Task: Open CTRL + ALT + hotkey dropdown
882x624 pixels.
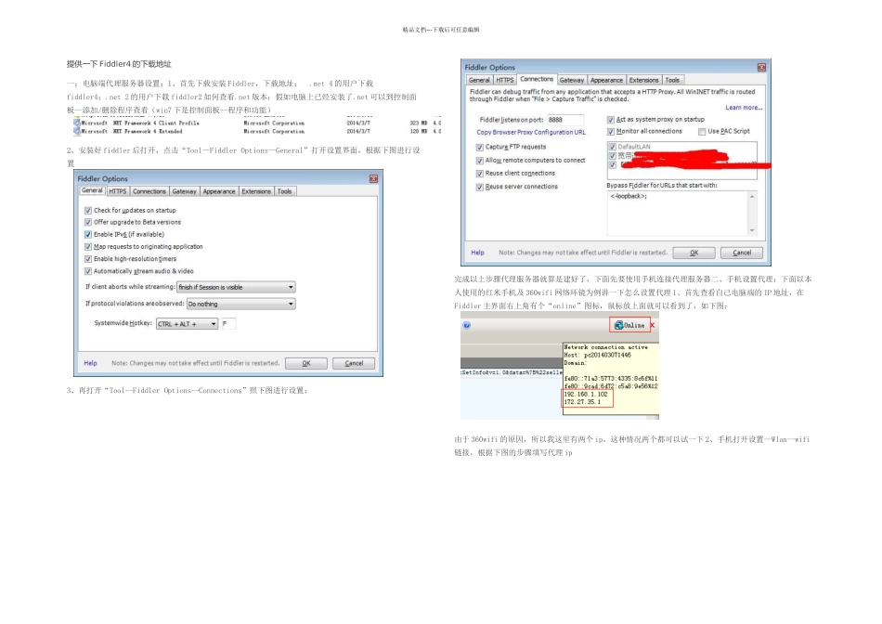Action: click(x=187, y=323)
